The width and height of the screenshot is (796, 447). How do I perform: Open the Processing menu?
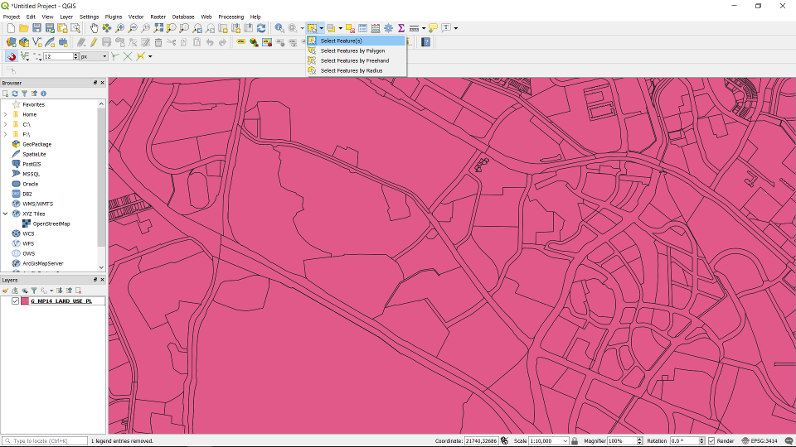coord(231,17)
